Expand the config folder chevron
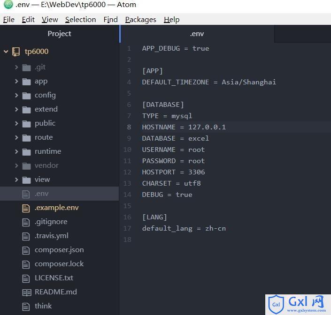Image resolution: width=331 pixels, height=315 pixels. pyautogui.click(x=16, y=95)
